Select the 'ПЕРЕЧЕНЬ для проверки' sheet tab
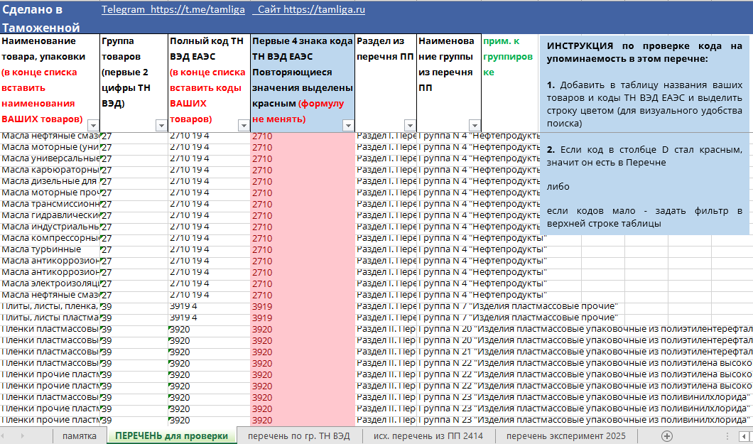Screen dimensions: 753x444 tap(171, 435)
